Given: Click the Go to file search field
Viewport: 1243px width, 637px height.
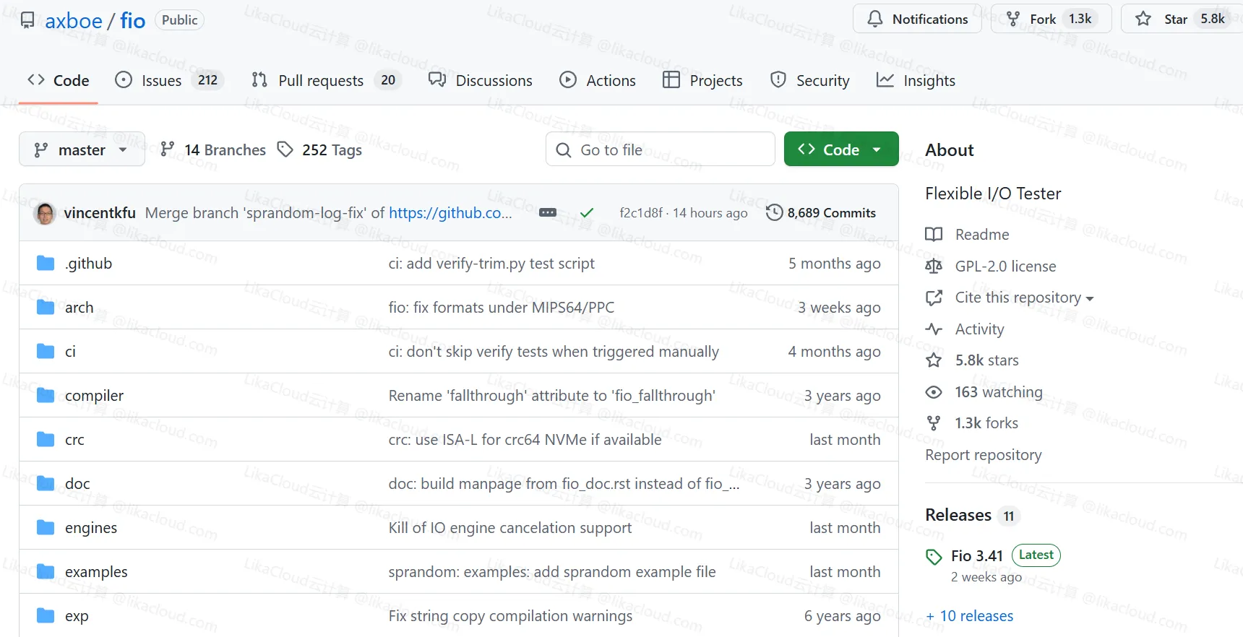Looking at the screenshot, I should [661, 149].
